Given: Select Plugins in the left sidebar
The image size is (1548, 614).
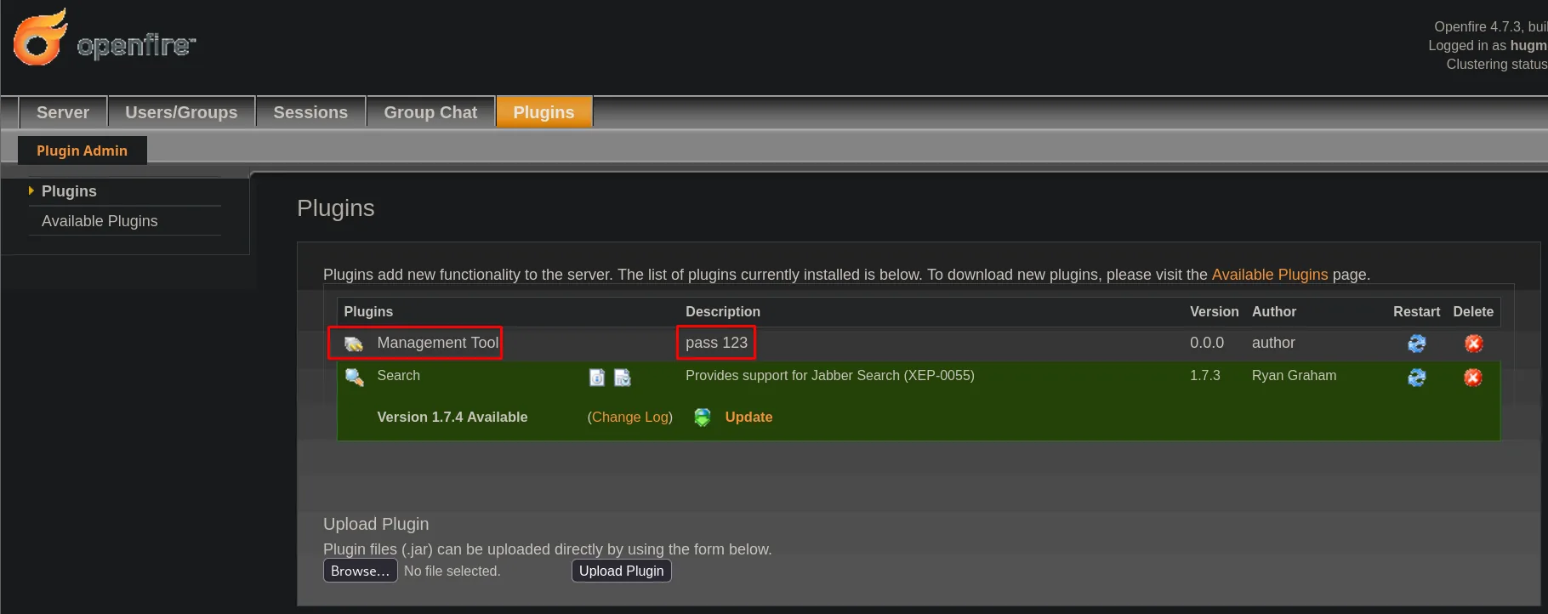Looking at the screenshot, I should 69,191.
